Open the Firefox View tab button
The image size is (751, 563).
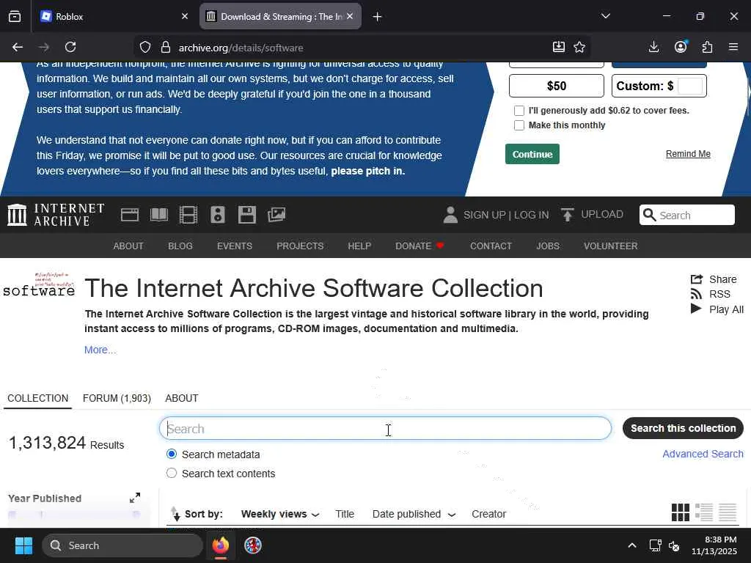tap(15, 16)
